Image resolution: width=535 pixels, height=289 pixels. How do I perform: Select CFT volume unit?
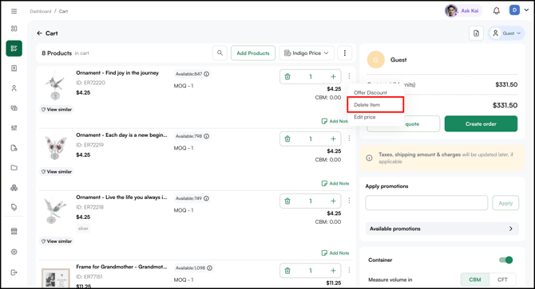coord(502,279)
